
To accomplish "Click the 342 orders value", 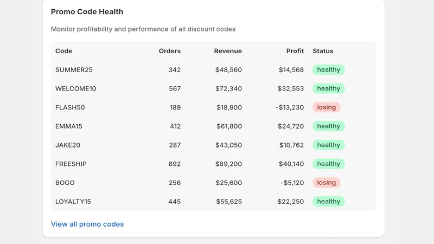I will pos(174,70).
